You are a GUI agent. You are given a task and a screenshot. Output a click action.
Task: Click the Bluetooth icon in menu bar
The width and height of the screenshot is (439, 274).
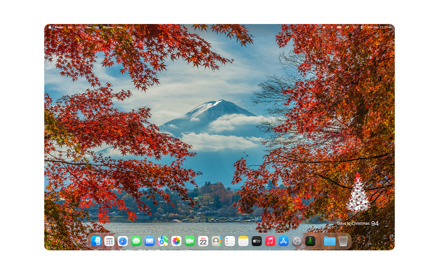[x=332, y=27]
